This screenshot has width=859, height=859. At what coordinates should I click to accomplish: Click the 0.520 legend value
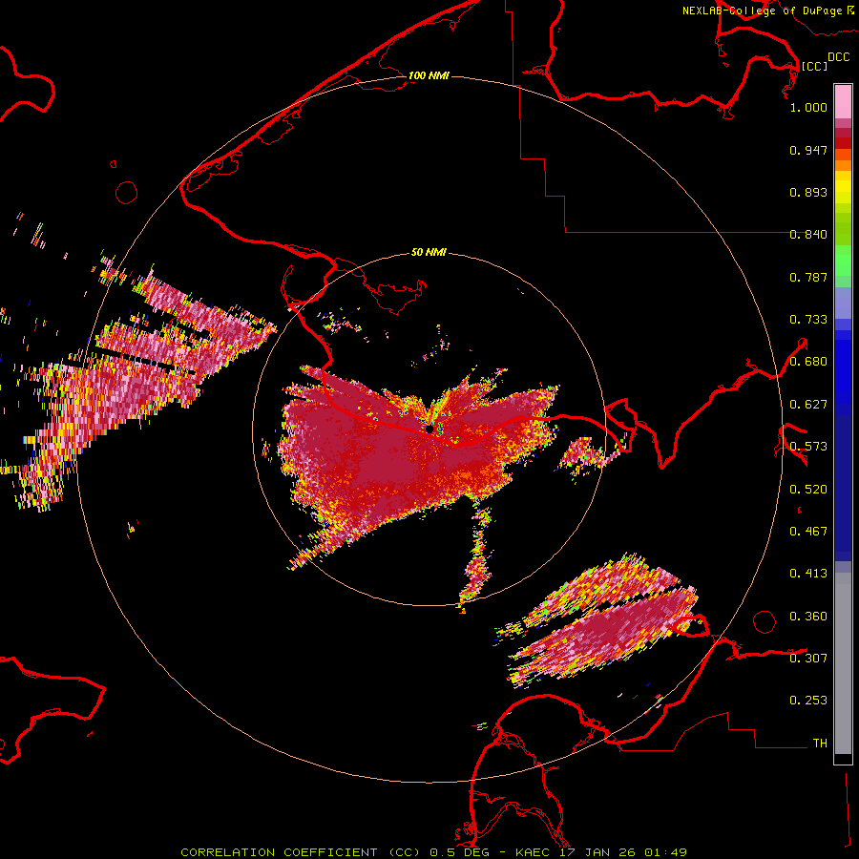808,490
